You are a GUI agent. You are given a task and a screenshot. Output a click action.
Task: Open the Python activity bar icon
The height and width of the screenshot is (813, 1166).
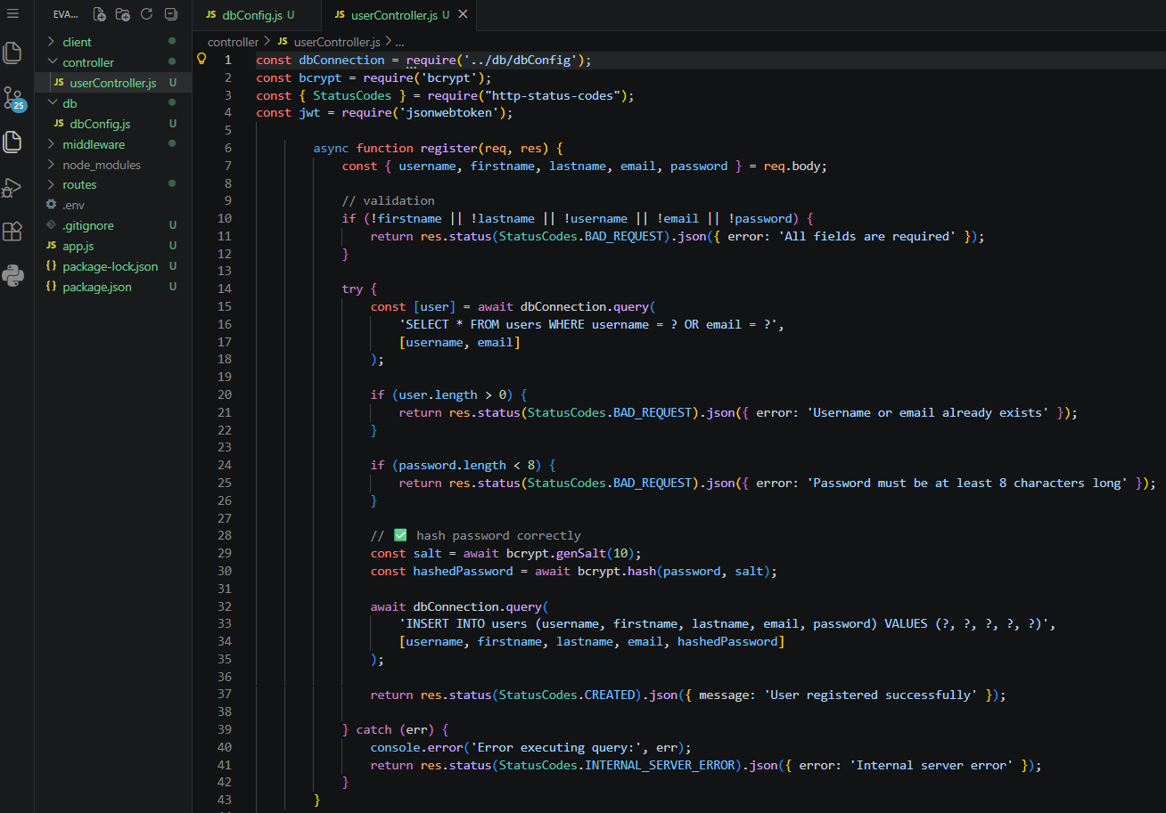pos(12,276)
